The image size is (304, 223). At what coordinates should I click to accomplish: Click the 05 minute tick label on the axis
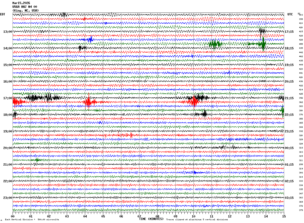[x=103, y=216]
